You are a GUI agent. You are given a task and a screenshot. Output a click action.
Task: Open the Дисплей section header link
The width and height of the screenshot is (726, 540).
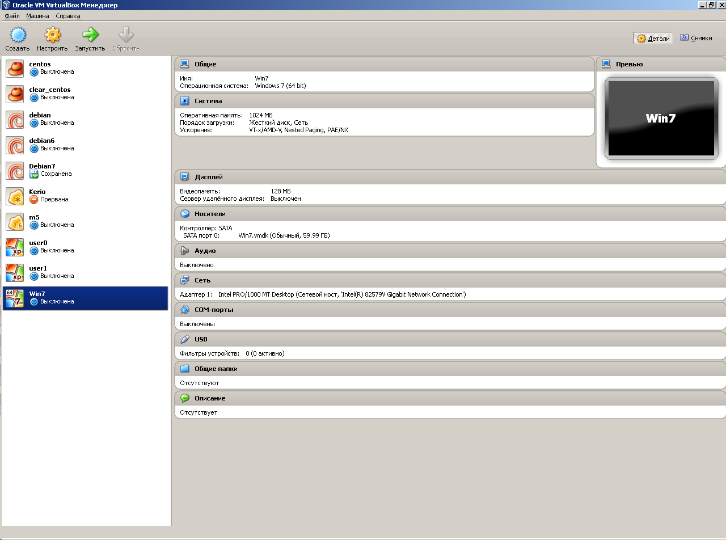[209, 177]
